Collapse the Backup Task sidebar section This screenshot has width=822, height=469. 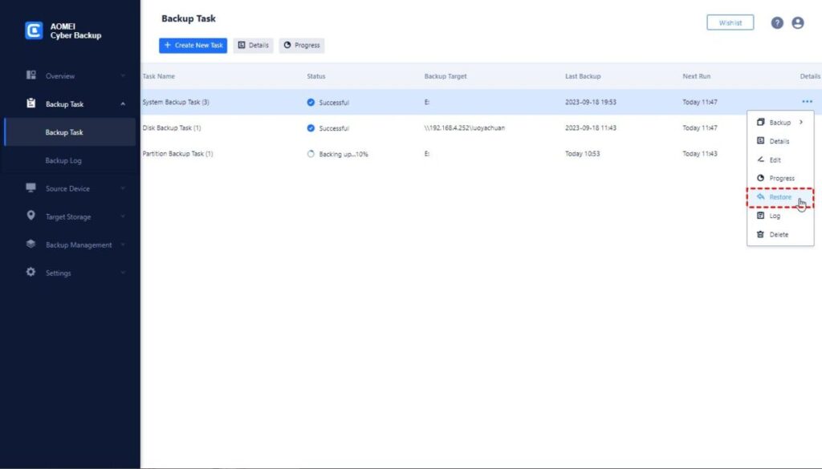click(123, 104)
